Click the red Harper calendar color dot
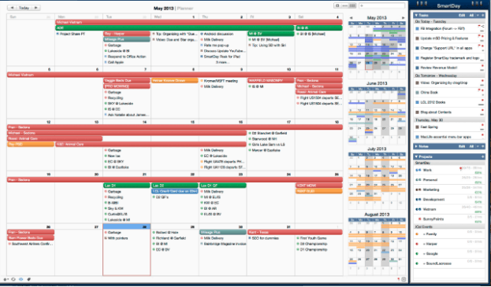Viewport: 491px width, 287px height. pos(417,244)
